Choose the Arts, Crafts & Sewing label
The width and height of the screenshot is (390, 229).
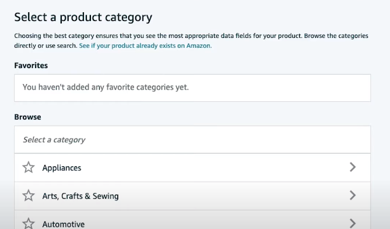(x=80, y=196)
